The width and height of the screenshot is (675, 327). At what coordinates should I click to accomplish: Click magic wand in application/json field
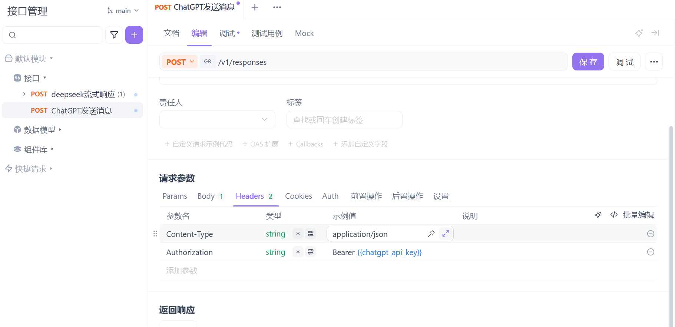(431, 234)
